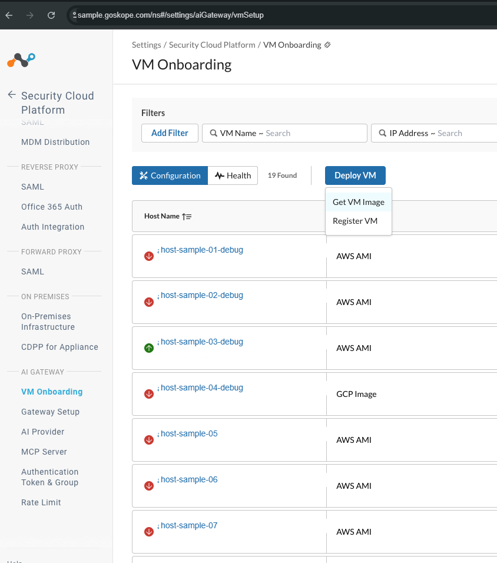Click the Host Name column header
The height and width of the screenshot is (563, 497).
[162, 216]
